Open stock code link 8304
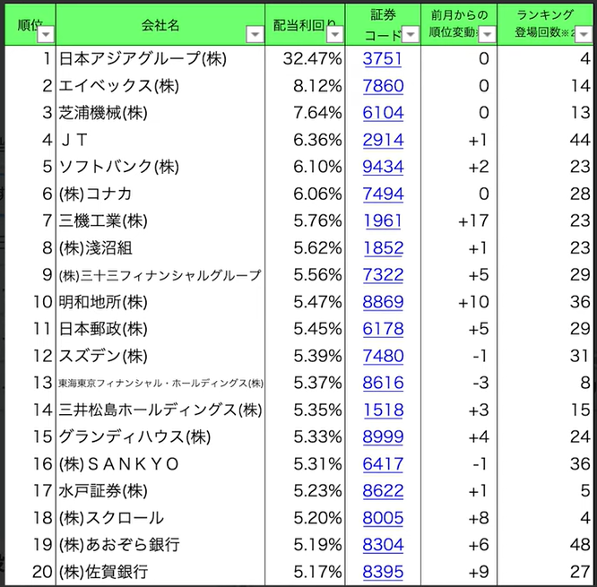 pyautogui.click(x=383, y=544)
